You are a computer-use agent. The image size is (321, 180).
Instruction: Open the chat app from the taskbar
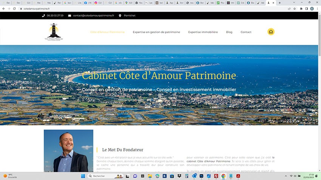coord(135,176)
